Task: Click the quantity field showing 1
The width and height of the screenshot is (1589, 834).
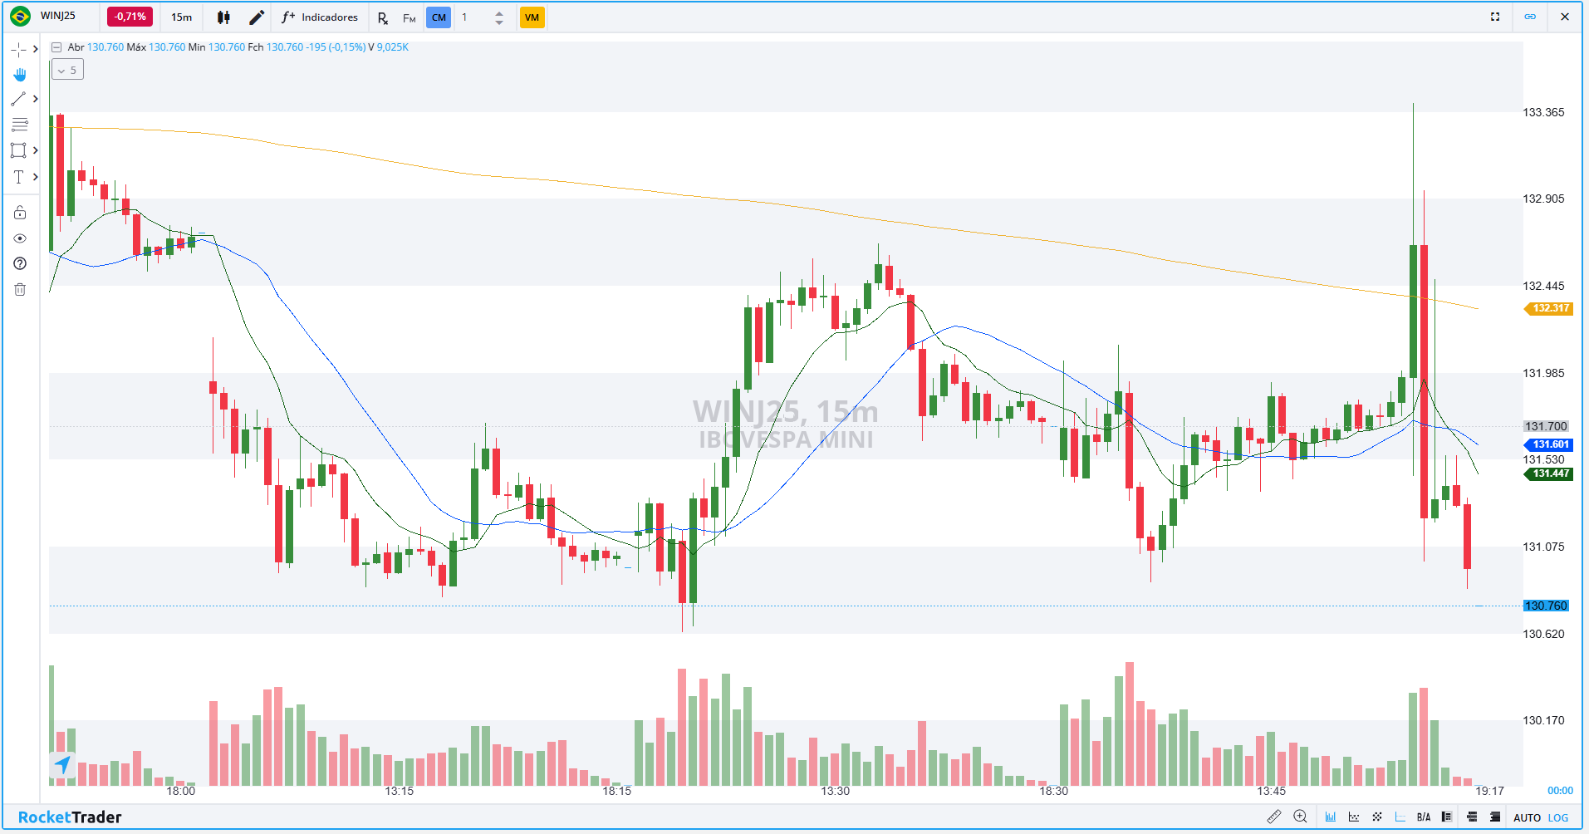Action: (473, 17)
